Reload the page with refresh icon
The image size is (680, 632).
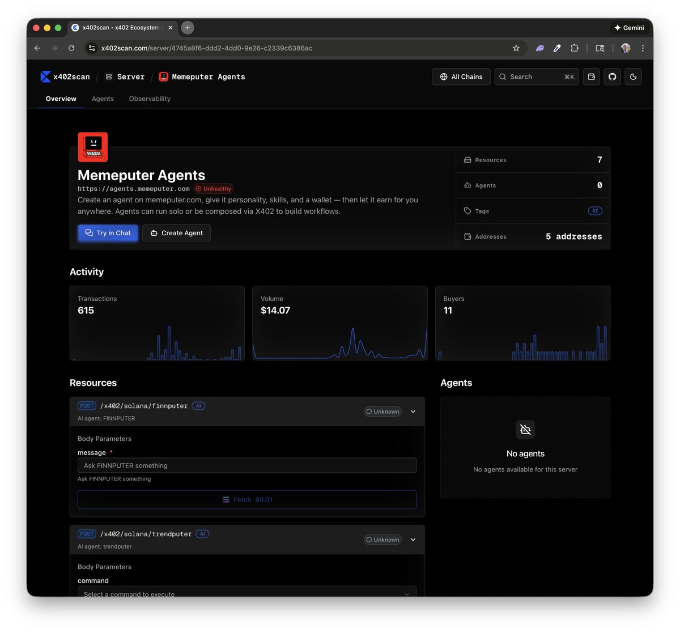click(x=71, y=48)
